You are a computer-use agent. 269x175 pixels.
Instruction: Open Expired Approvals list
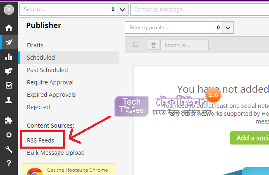click(51, 95)
